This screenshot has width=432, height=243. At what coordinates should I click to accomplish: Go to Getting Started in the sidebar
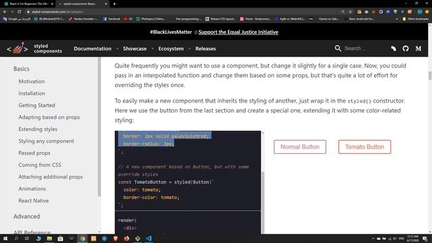(36, 105)
